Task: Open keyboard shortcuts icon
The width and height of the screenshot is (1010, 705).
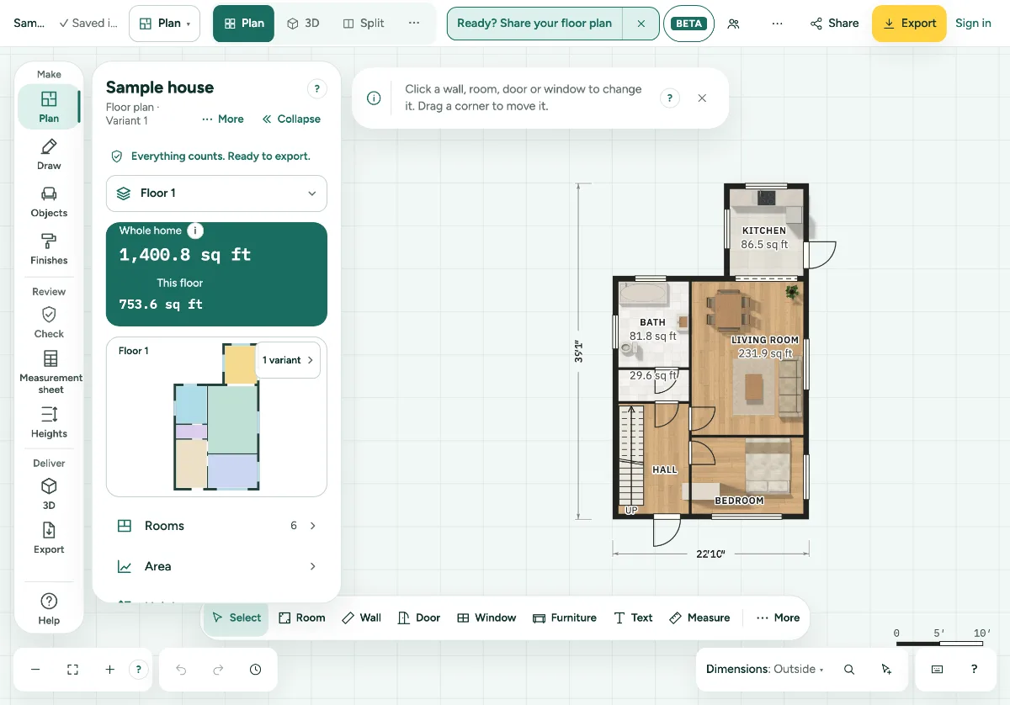Action: 937,670
